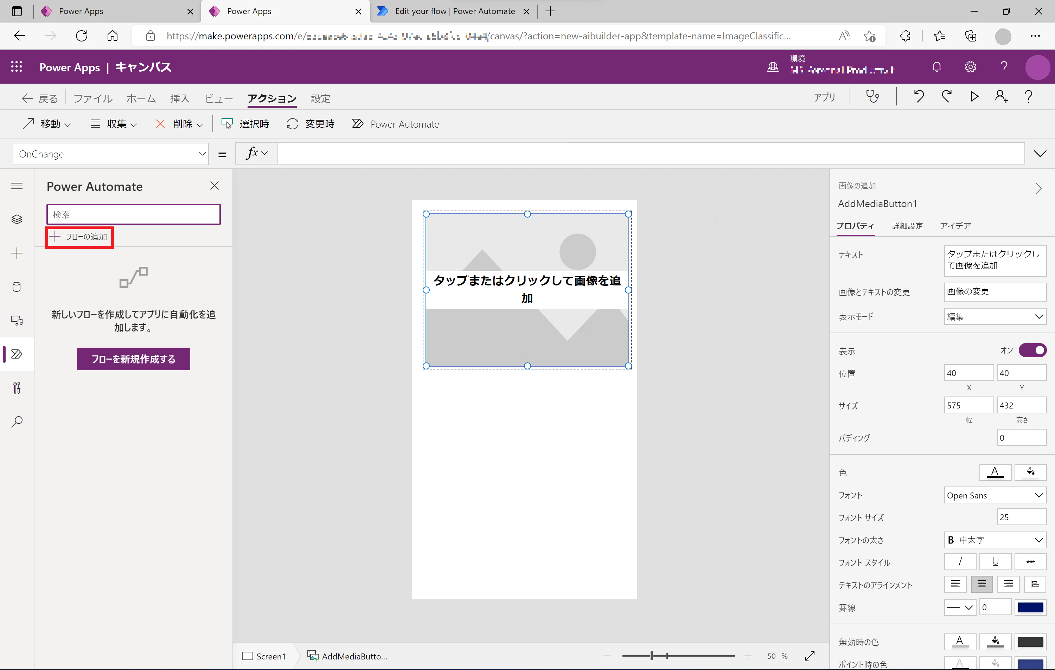Open the Tree view layers icon
Viewport: 1055px width, 670px height.
coord(17,219)
